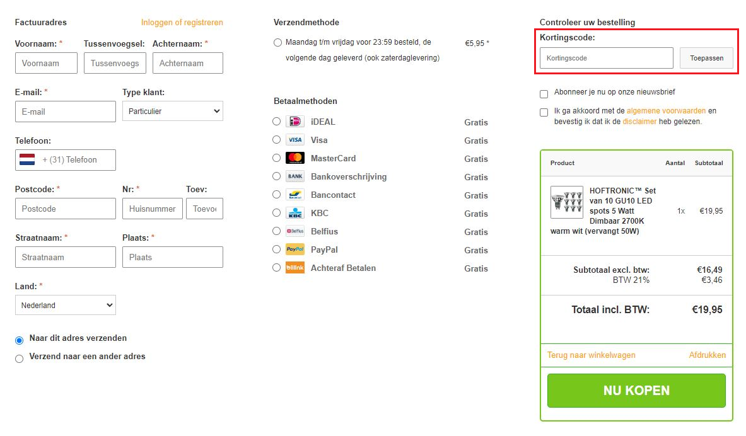This screenshot has width=746, height=436.
Task: Click the Netherlands flag in phone field
Action: 27,160
